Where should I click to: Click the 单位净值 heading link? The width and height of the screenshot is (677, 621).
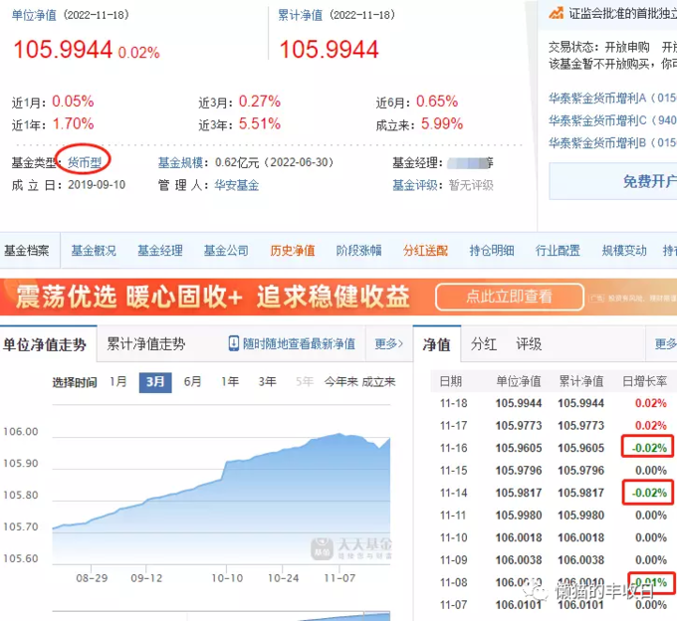[34, 15]
